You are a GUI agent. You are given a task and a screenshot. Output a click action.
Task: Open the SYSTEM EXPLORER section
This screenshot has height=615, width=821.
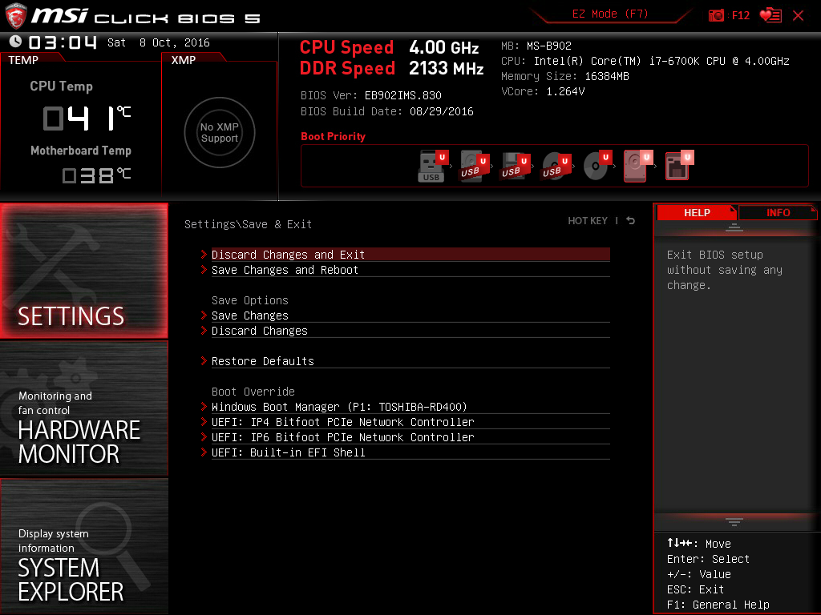click(x=84, y=546)
